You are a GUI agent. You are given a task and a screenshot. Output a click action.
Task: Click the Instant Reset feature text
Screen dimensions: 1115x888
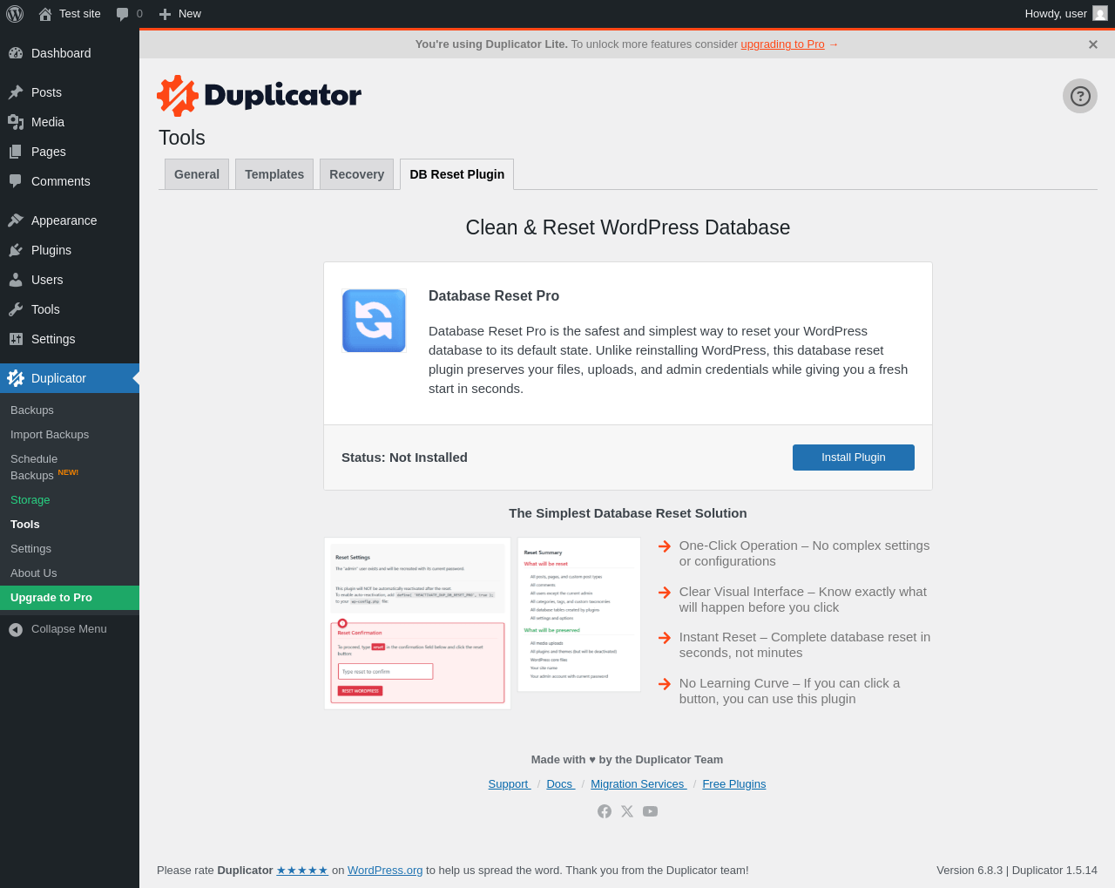click(x=805, y=645)
